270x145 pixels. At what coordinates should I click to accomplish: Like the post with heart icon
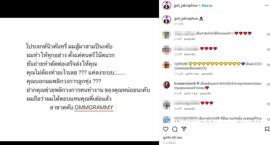[165, 129]
